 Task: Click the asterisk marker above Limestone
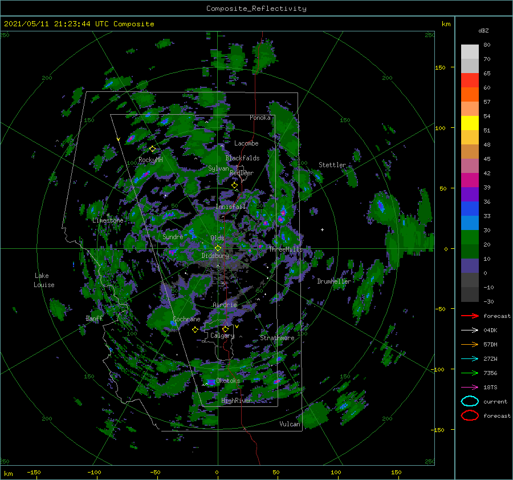(108, 215)
